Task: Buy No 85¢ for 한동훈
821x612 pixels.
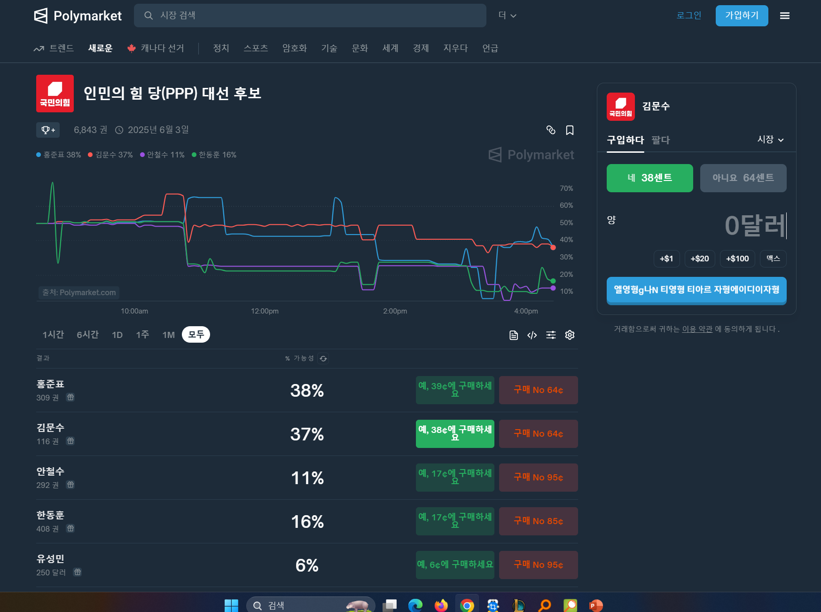Action: pos(538,521)
